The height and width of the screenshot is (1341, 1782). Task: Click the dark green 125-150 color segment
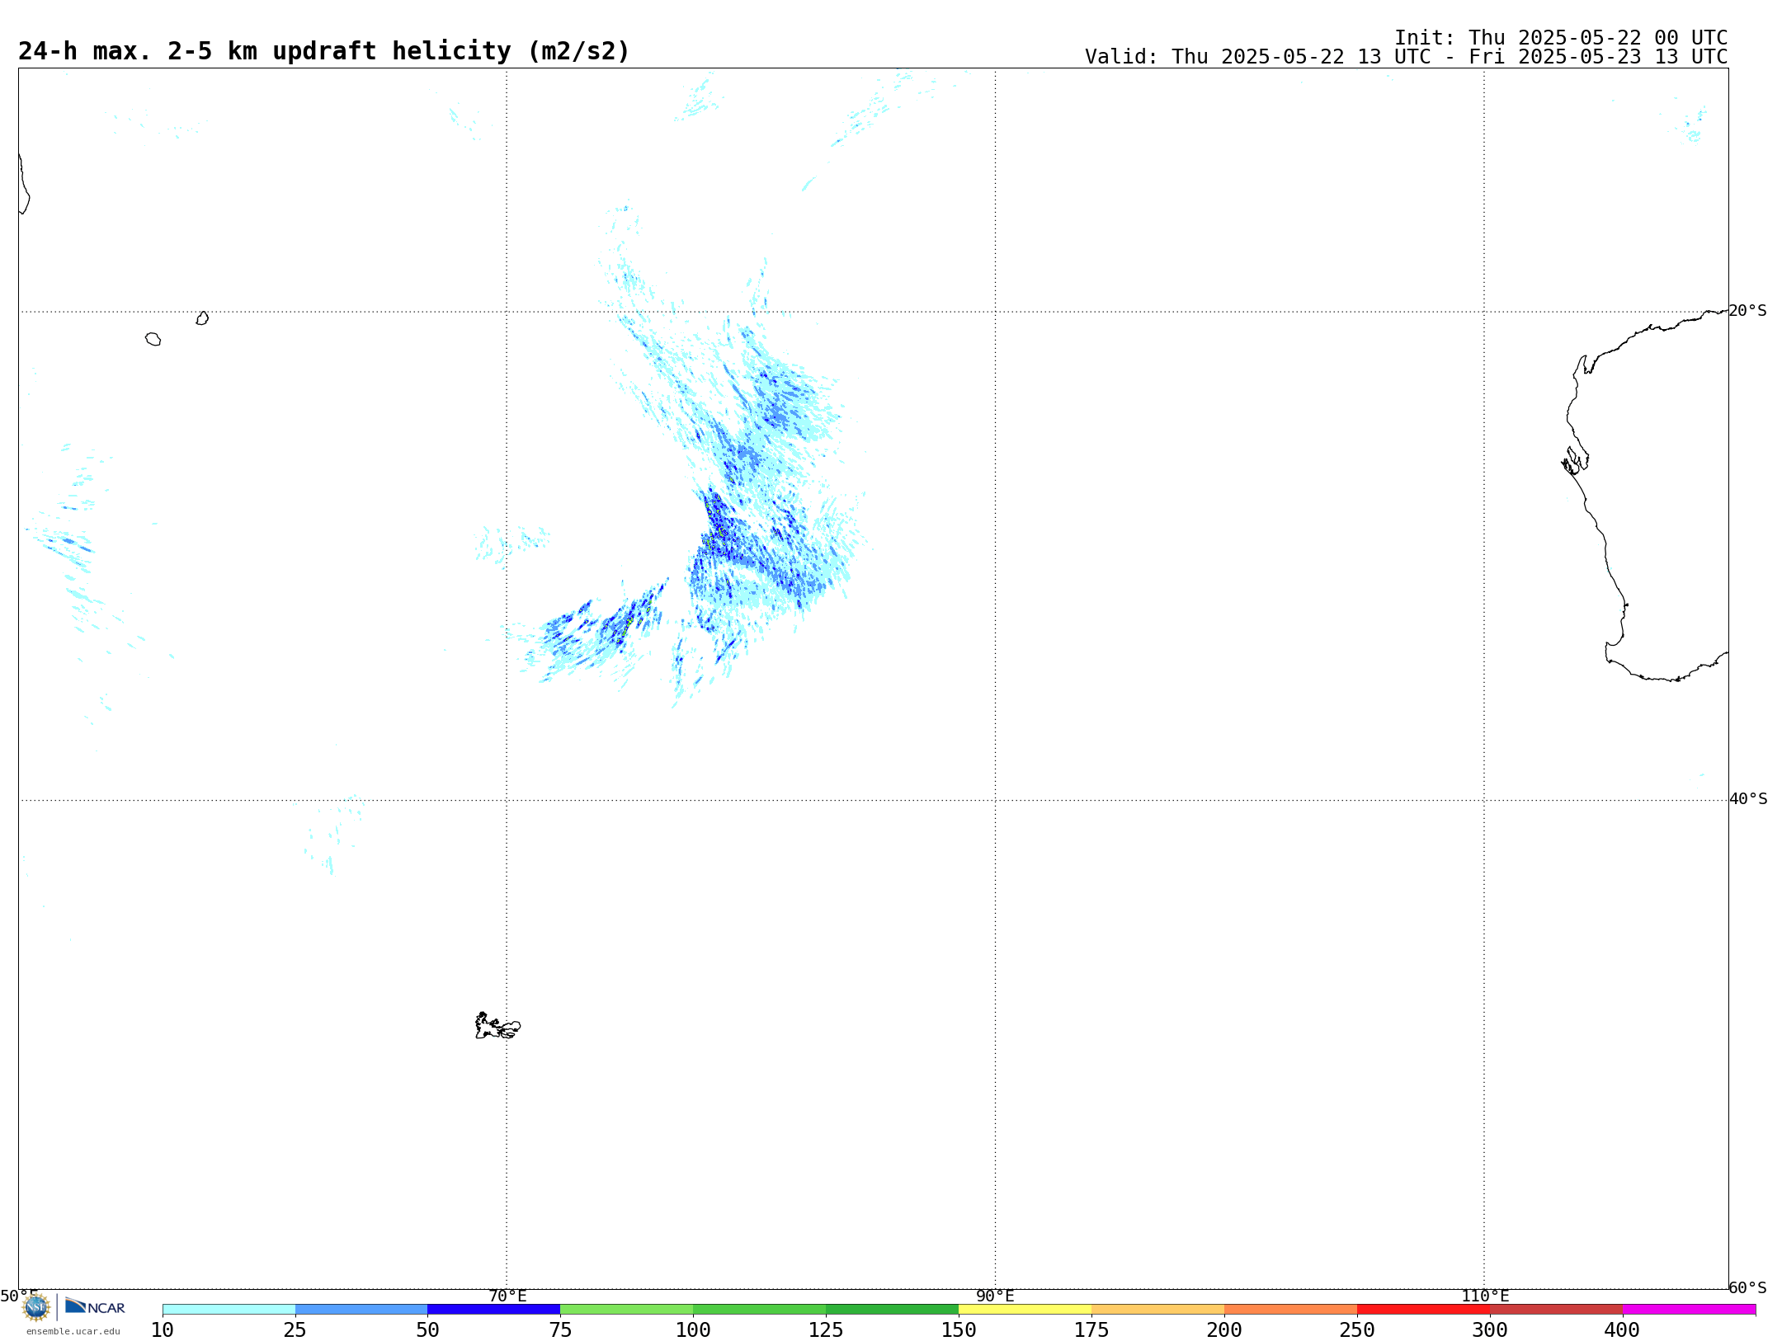(893, 1310)
